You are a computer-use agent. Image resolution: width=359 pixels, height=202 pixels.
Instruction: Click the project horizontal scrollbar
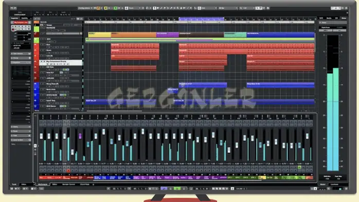pos(114,111)
